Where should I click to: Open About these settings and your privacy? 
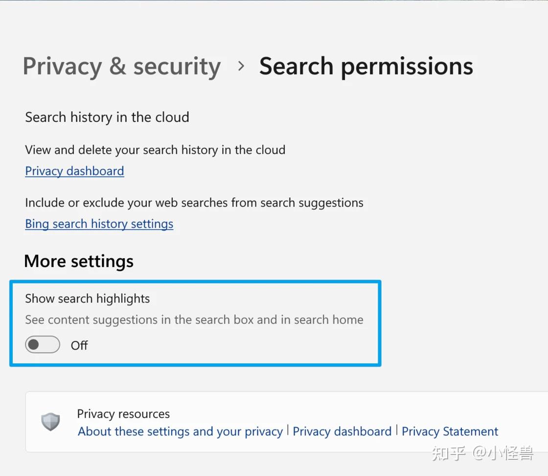tap(180, 431)
